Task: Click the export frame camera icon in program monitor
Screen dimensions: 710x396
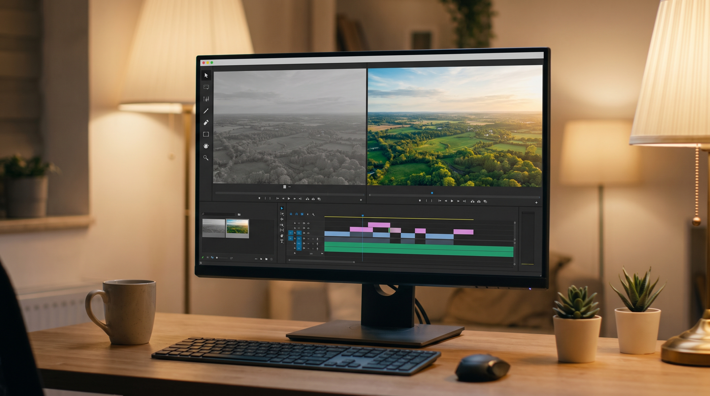Action: 479,201
